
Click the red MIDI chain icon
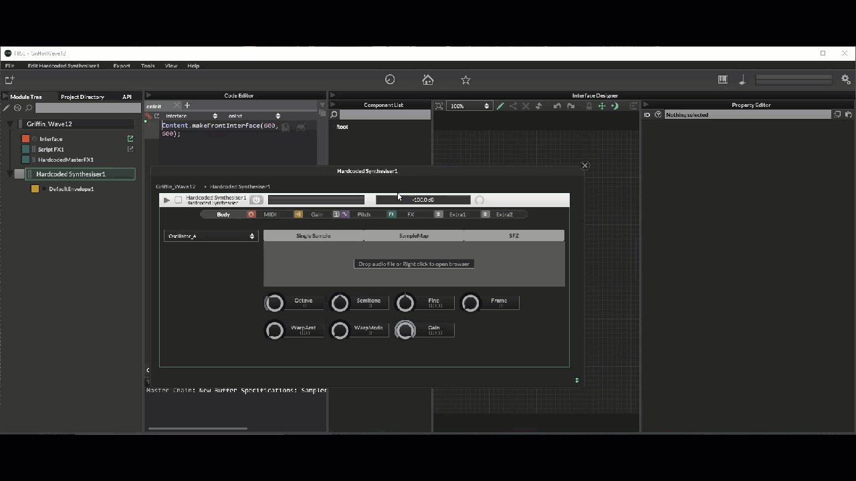click(x=251, y=214)
